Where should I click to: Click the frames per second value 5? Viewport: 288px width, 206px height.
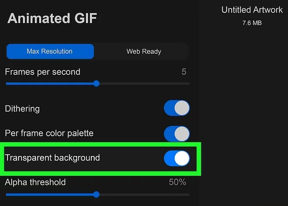[x=184, y=72]
